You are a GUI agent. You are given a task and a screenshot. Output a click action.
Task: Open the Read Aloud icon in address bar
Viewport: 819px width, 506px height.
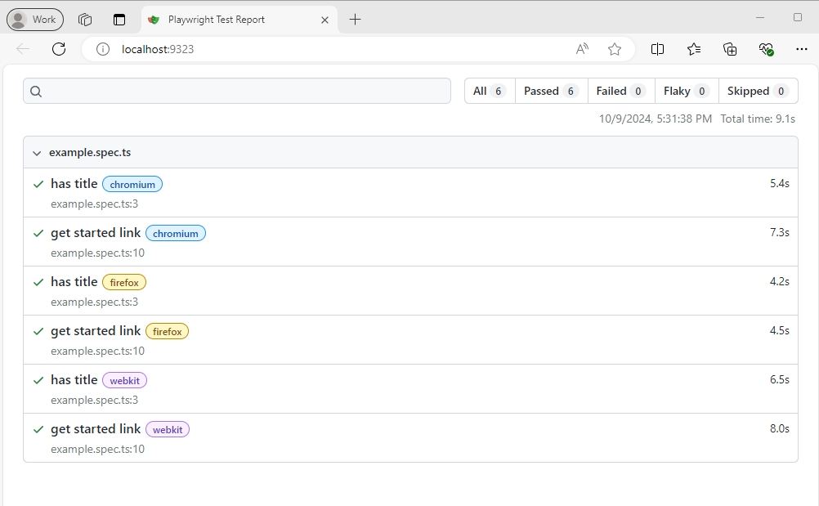click(582, 49)
